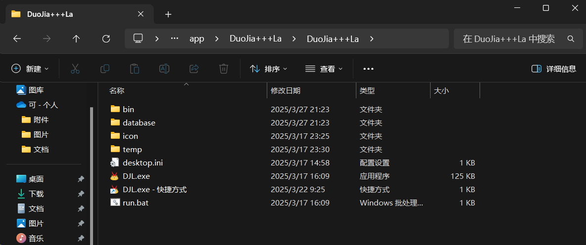Click the Paste clipboard icon
The height and width of the screenshot is (245, 586).
135,69
